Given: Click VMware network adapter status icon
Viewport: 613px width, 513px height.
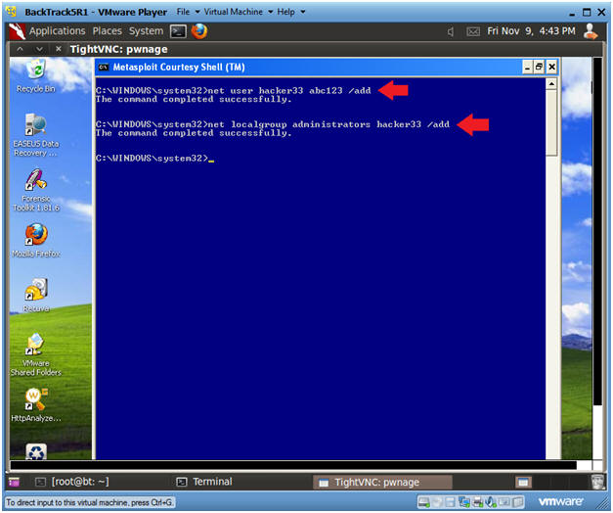Looking at the screenshot, I should click(464, 502).
